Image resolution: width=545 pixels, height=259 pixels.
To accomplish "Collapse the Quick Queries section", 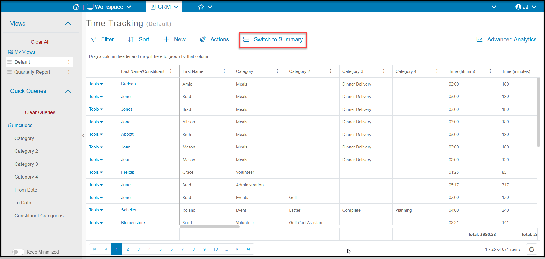I will click(68, 91).
